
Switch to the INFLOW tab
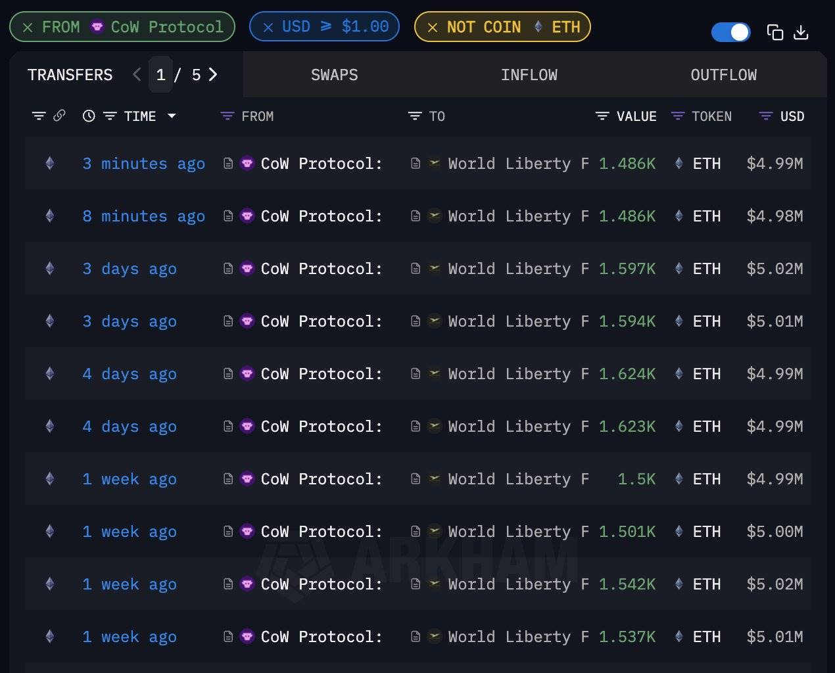(x=529, y=75)
